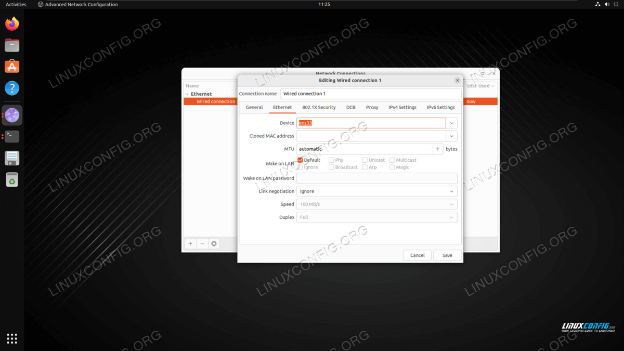
Task: Show the applications grid
Action: click(x=12, y=339)
